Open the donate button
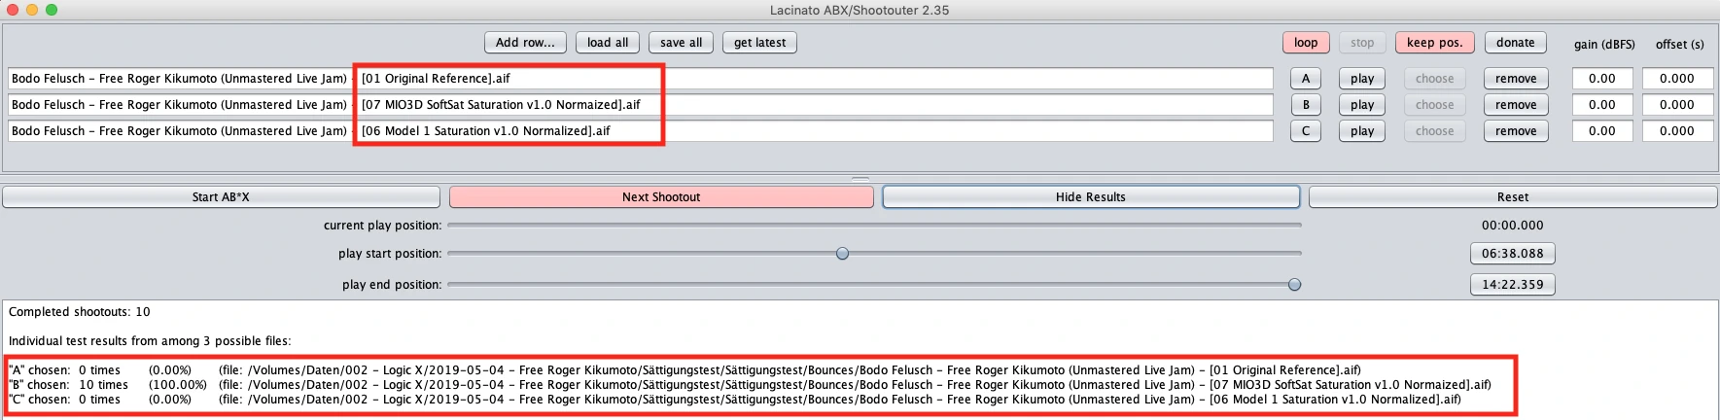 click(x=1515, y=43)
